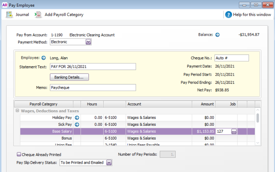
Task: Click the payroll list scrollbar thumb
Action: click(x=258, y=118)
